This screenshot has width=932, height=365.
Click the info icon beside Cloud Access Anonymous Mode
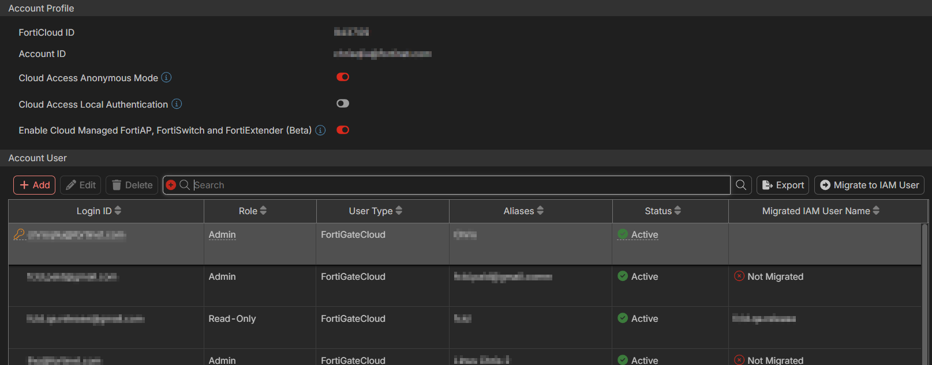[166, 77]
